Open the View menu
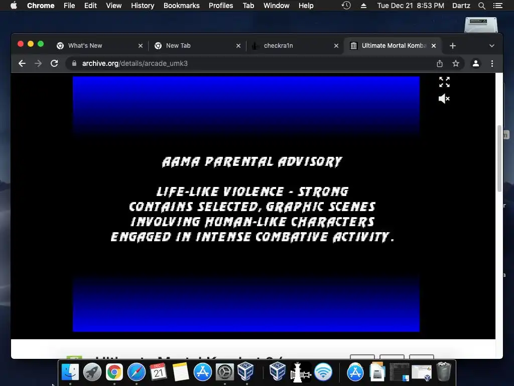Screen dimensions: 514x386 pyautogui.click(x=114, y=6)
